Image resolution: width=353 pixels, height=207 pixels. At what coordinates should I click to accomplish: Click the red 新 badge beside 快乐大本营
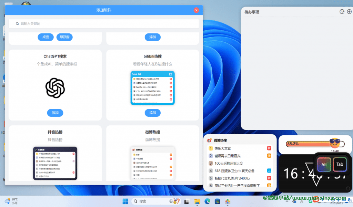point(269,148)
